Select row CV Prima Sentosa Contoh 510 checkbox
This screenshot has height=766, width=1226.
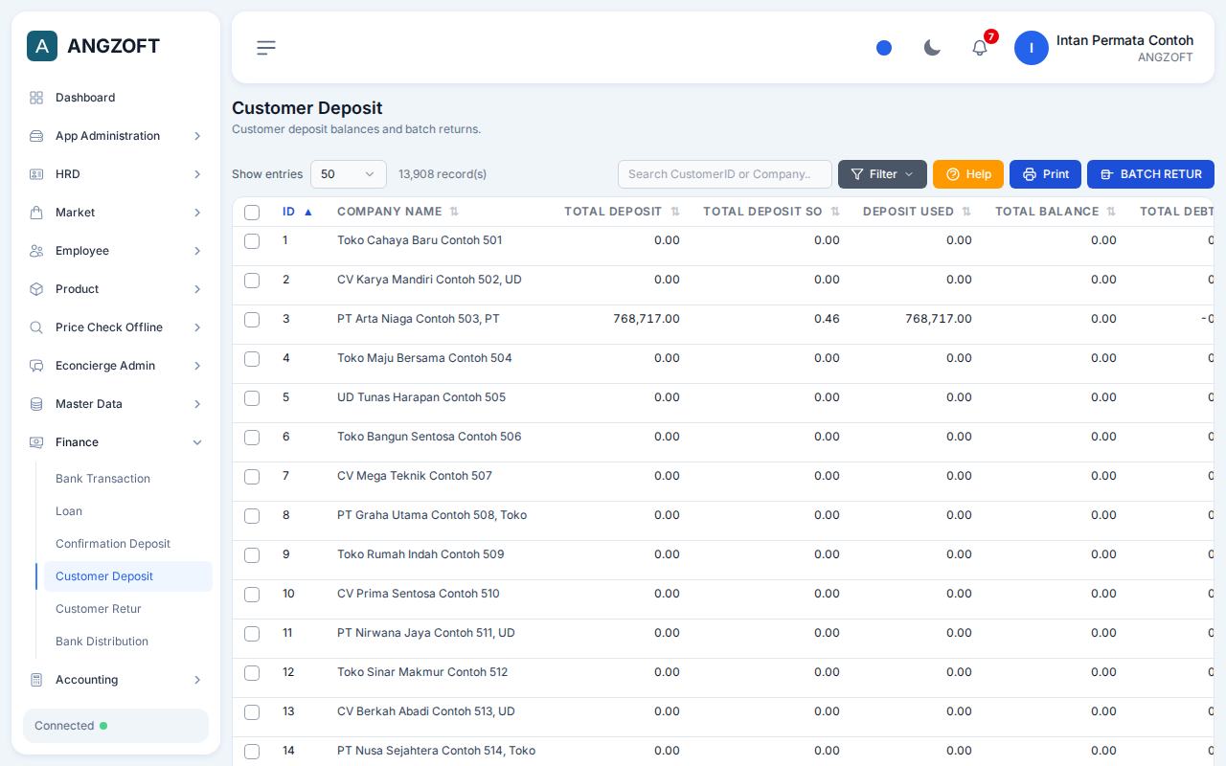pyautogui.click(x=252, y=595)
